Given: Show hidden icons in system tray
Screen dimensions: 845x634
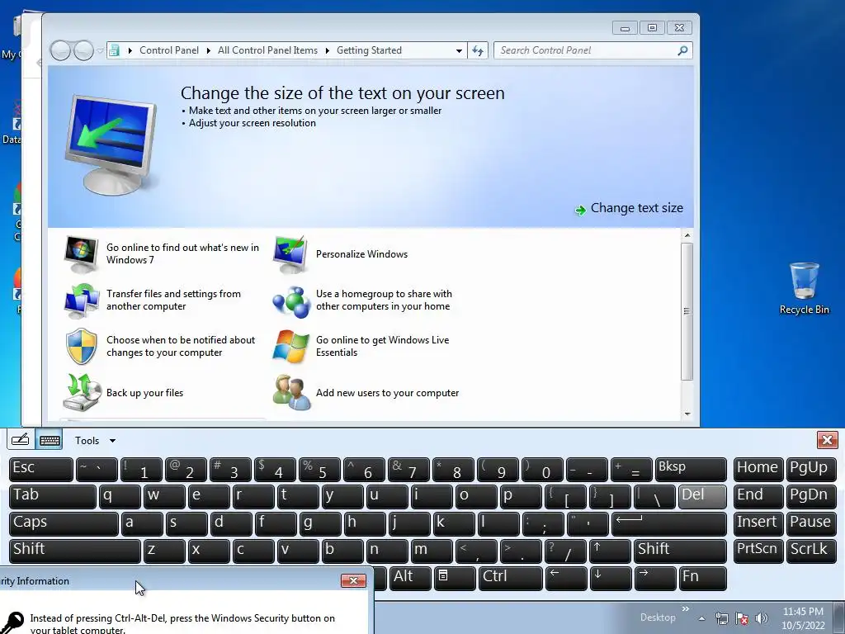Looking at the screenshot, I should [x=701, y=618].
